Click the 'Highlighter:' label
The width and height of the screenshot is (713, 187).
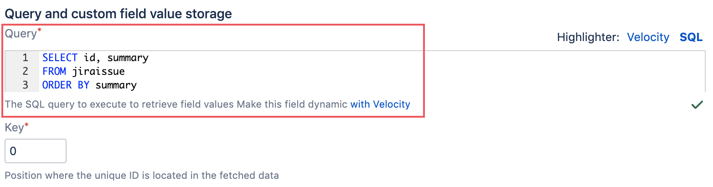[x=588, y=37]
